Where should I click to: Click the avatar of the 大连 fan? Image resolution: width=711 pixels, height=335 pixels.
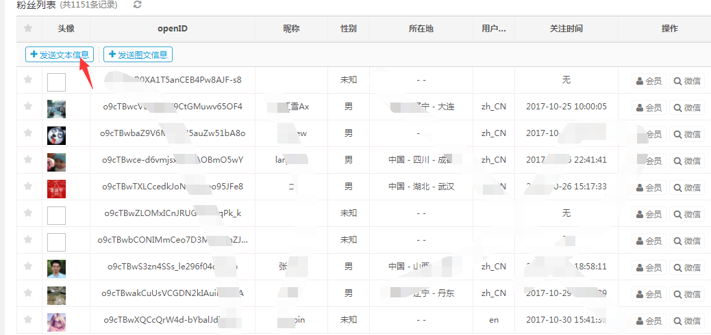click(x=57, y=109)
